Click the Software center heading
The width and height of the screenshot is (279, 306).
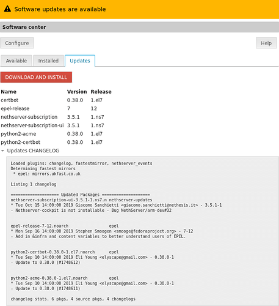point(24,27)
